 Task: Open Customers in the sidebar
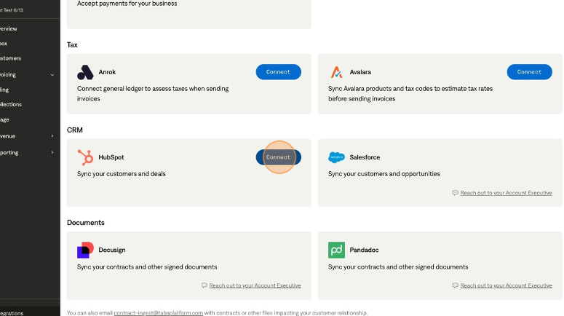coord(11,58)
